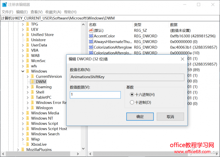Click the Windows Script Host folder icon
The width and height of the screenshot is (220, 157).
coord(28,129)
